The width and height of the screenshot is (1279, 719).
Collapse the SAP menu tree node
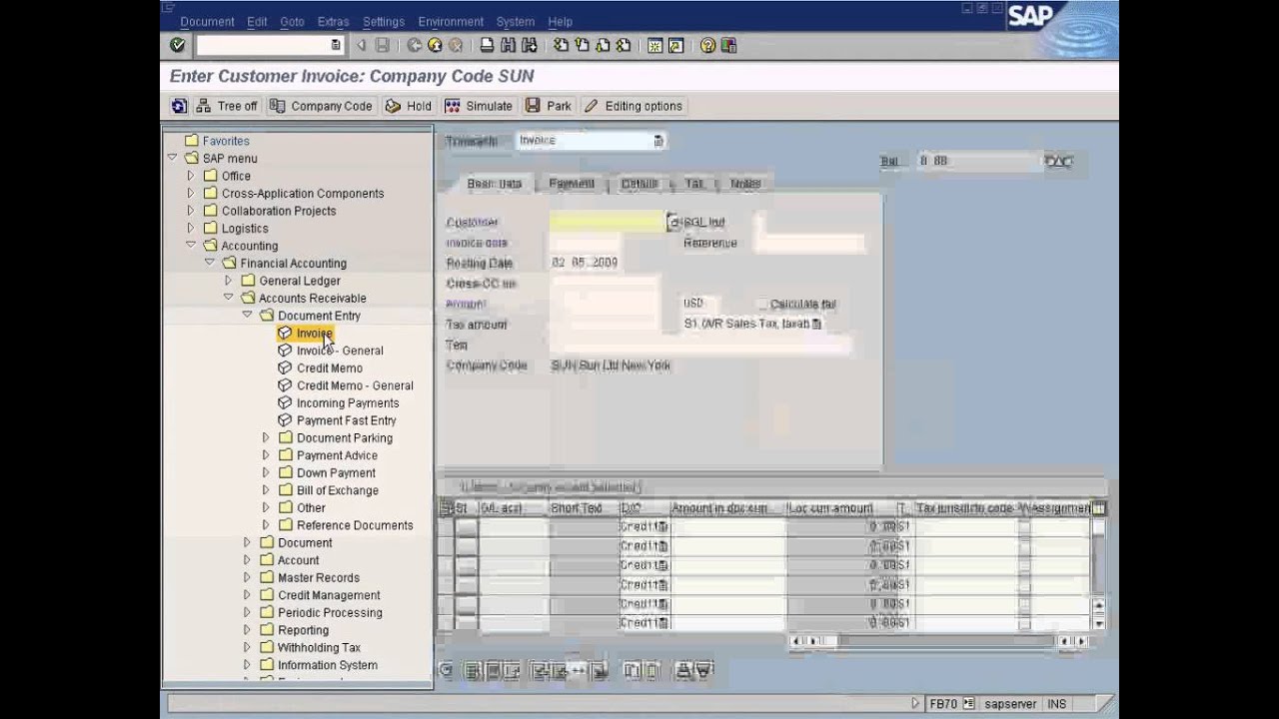172,158
